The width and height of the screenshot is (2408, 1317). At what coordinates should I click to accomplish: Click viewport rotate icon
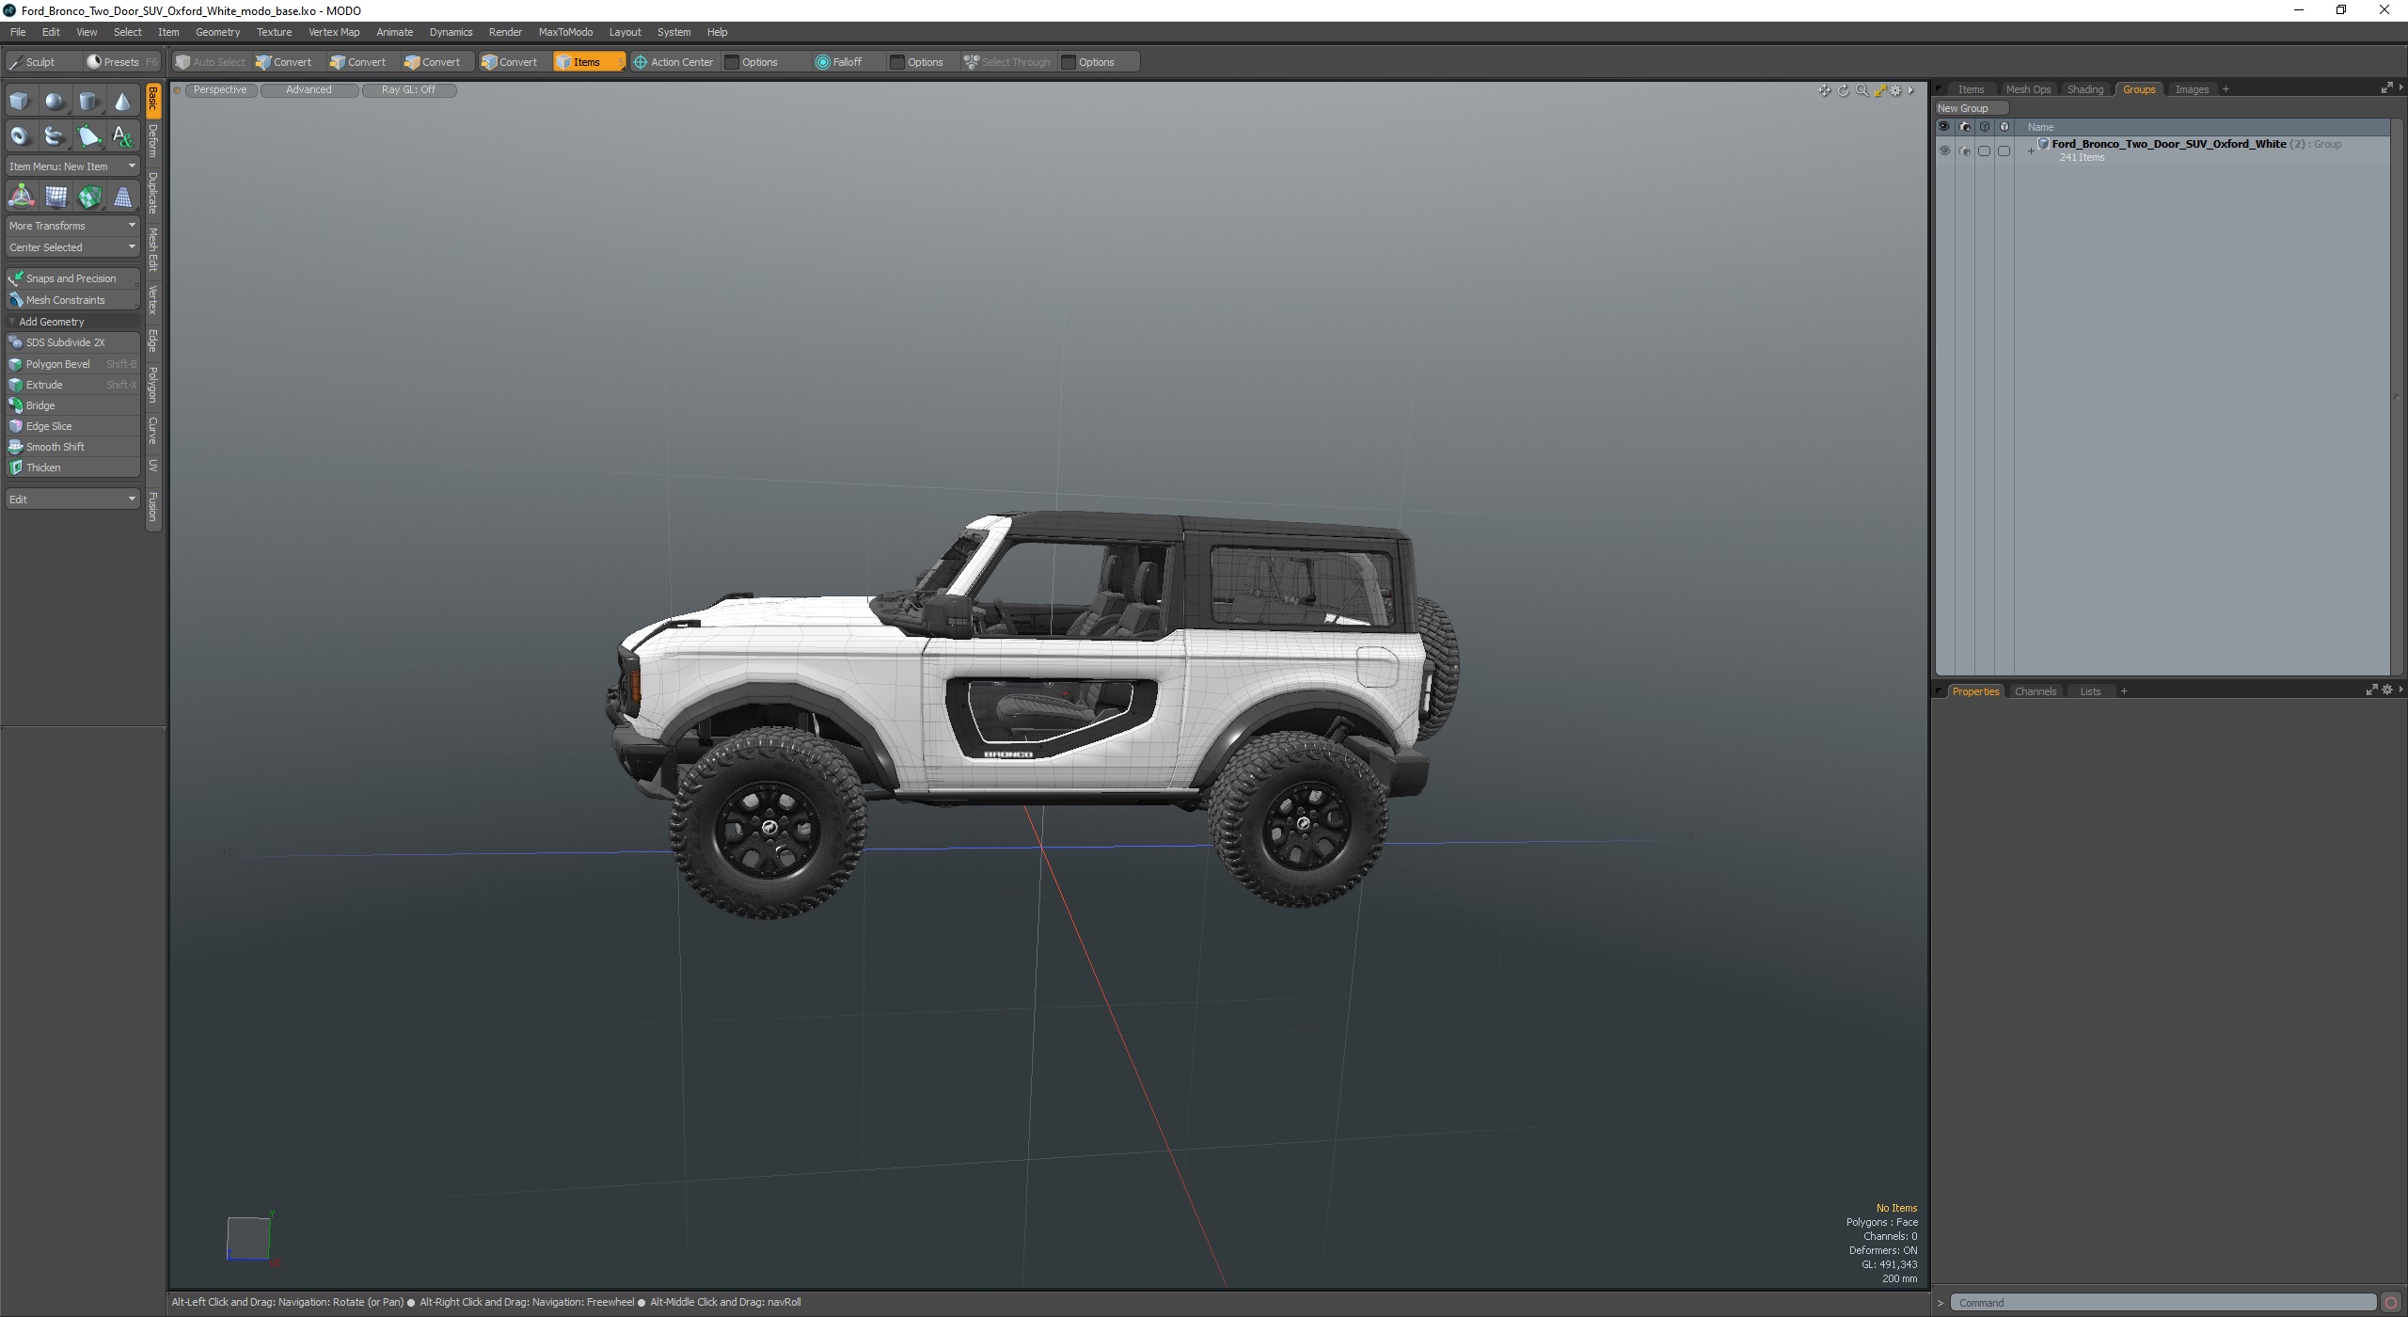coord(1844,90)
